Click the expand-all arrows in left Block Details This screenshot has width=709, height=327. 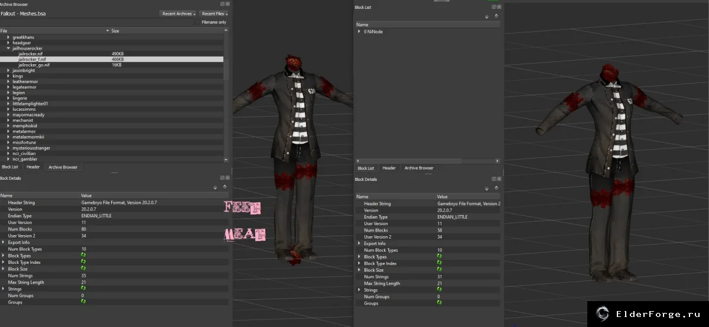click(x=214, y=187)
